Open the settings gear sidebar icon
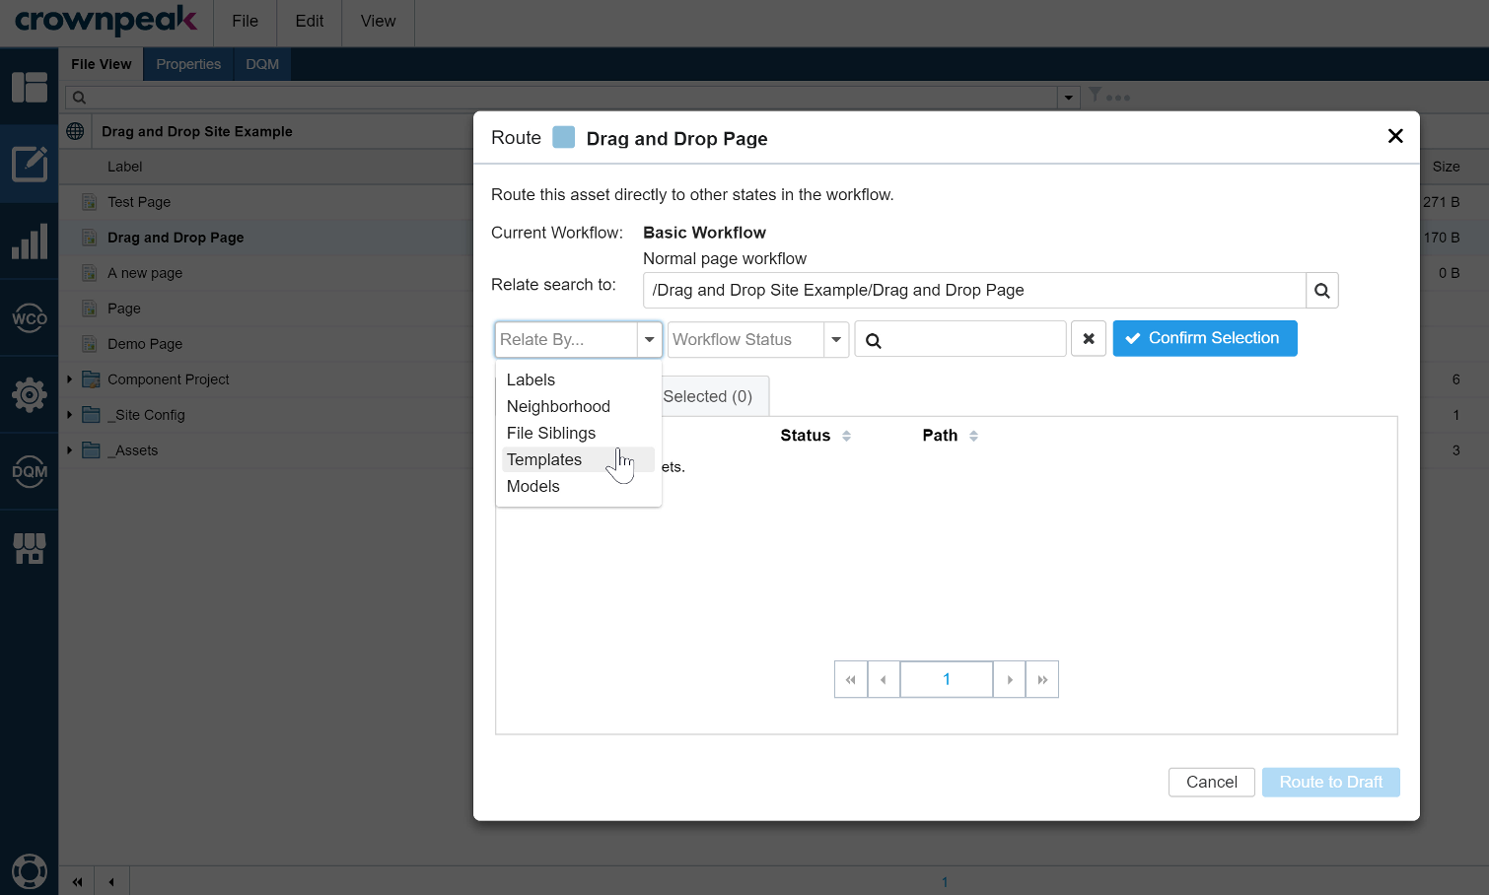This screenshot has width=1489, height=895. pos(30,394)
